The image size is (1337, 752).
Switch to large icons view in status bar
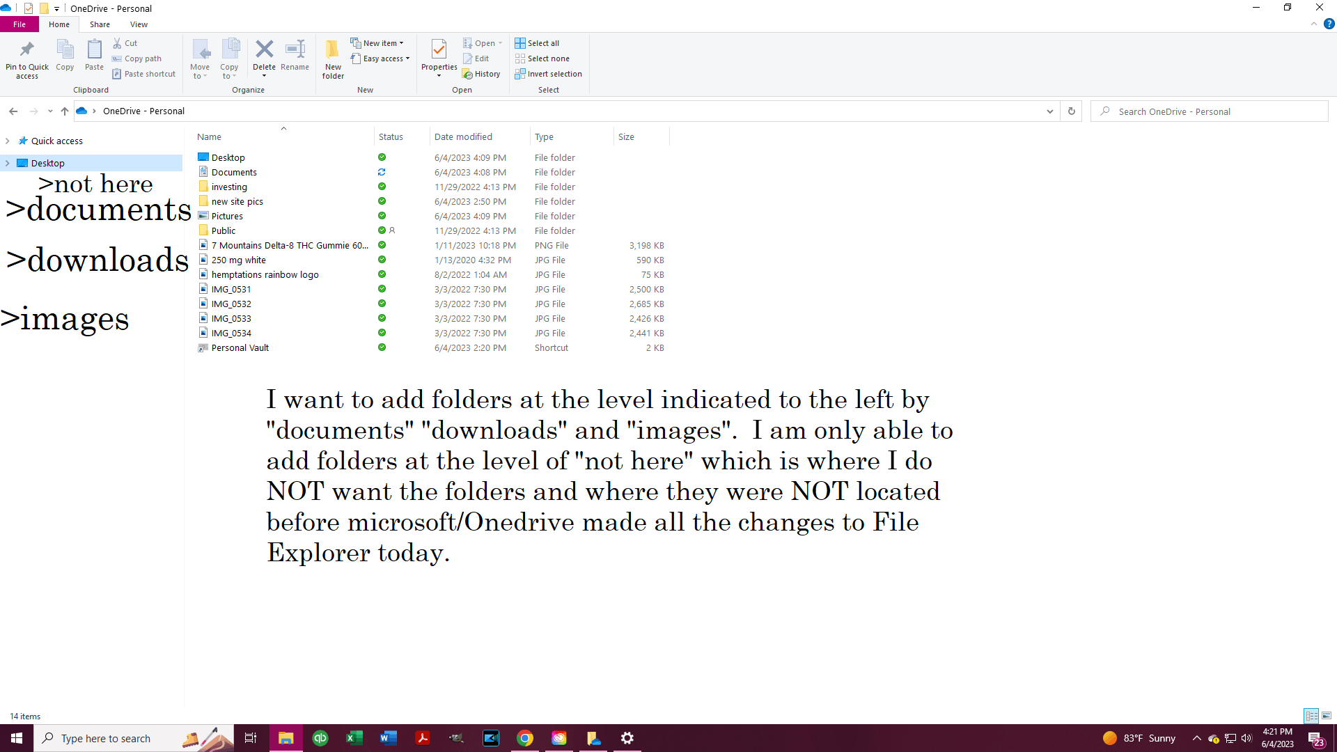[1327, 716]
